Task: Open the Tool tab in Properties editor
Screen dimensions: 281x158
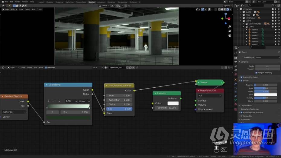Action: coord(235,53)
